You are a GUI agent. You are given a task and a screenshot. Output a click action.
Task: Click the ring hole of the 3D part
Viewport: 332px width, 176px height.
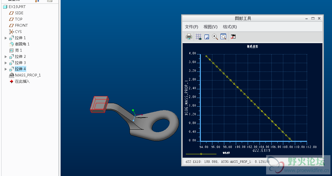[x=161, y=125]
